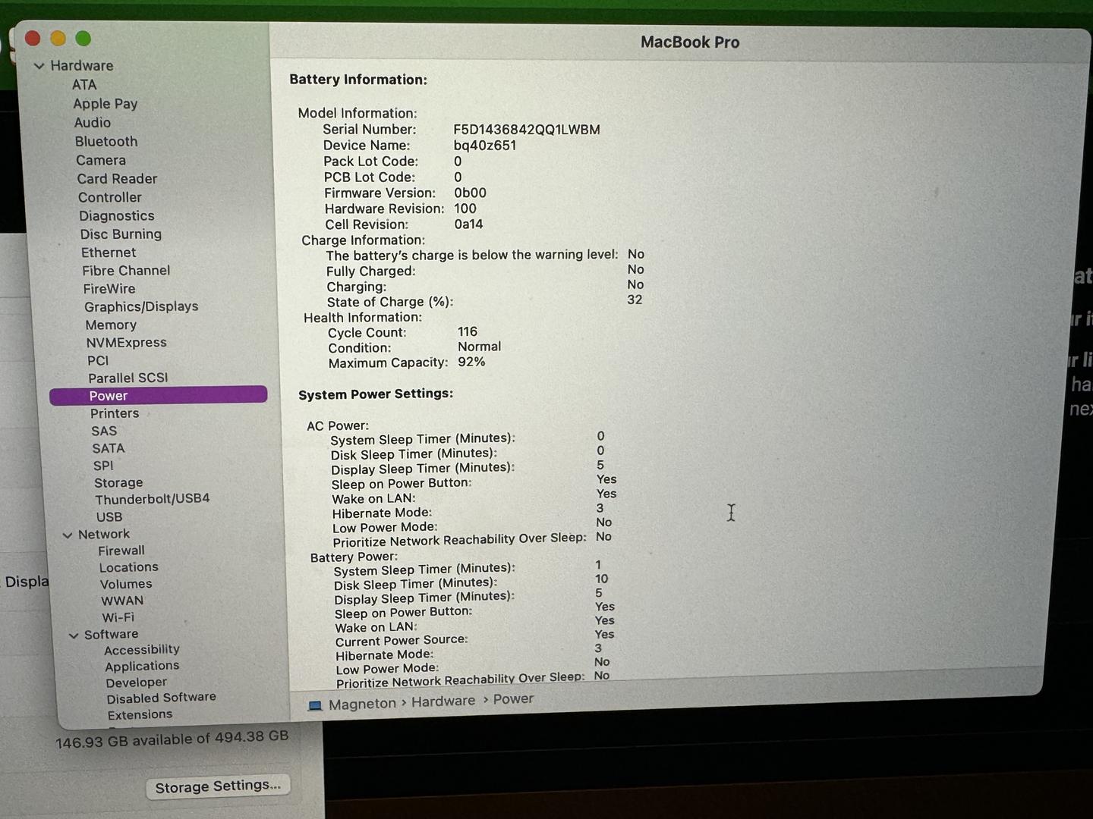Image resolution: width=1093 pixels, height=819 pixels.
Task: Click device name value bq40z651
Action: point(485,146)
